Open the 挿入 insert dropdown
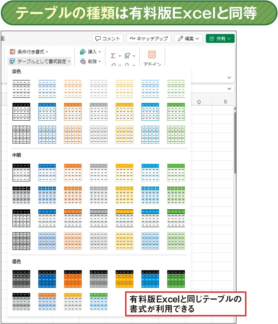The height and width of the screenshot is (324, 278). pyautogui.click(x=90, y=52)
